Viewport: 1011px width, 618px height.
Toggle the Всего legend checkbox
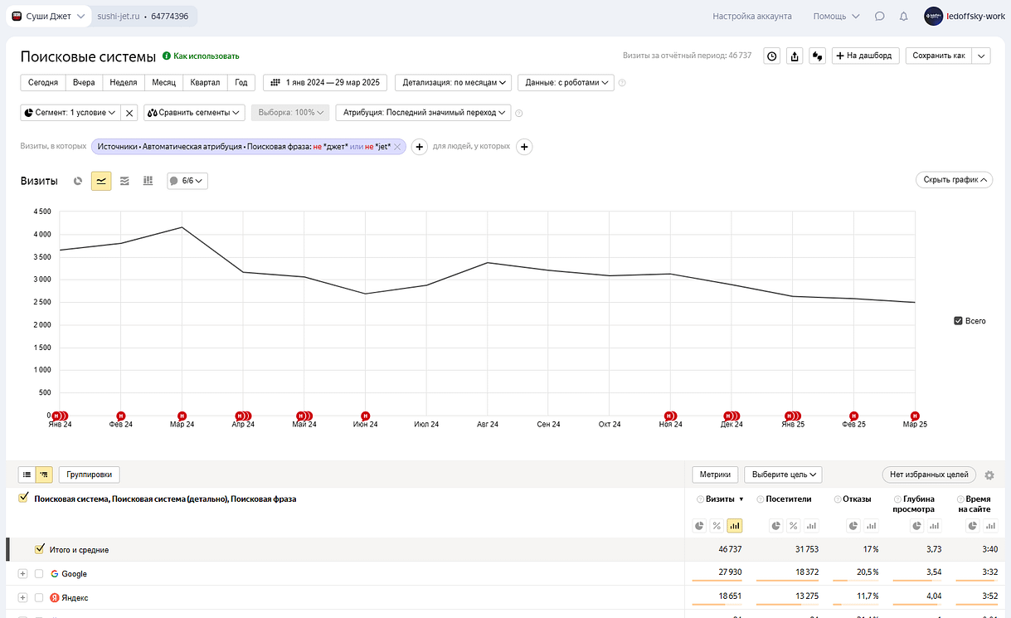(959, 321)
